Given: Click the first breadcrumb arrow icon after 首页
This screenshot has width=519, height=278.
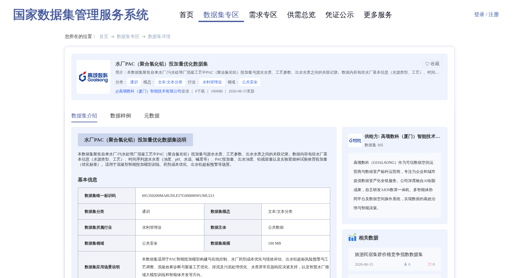Looking at the screenshot, I should [x=113, y=37].
